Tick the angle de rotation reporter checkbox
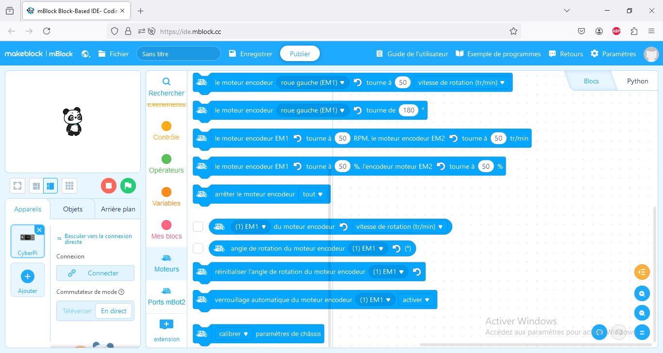The width and height of the screenshot is (663, 353). (198, 248)
